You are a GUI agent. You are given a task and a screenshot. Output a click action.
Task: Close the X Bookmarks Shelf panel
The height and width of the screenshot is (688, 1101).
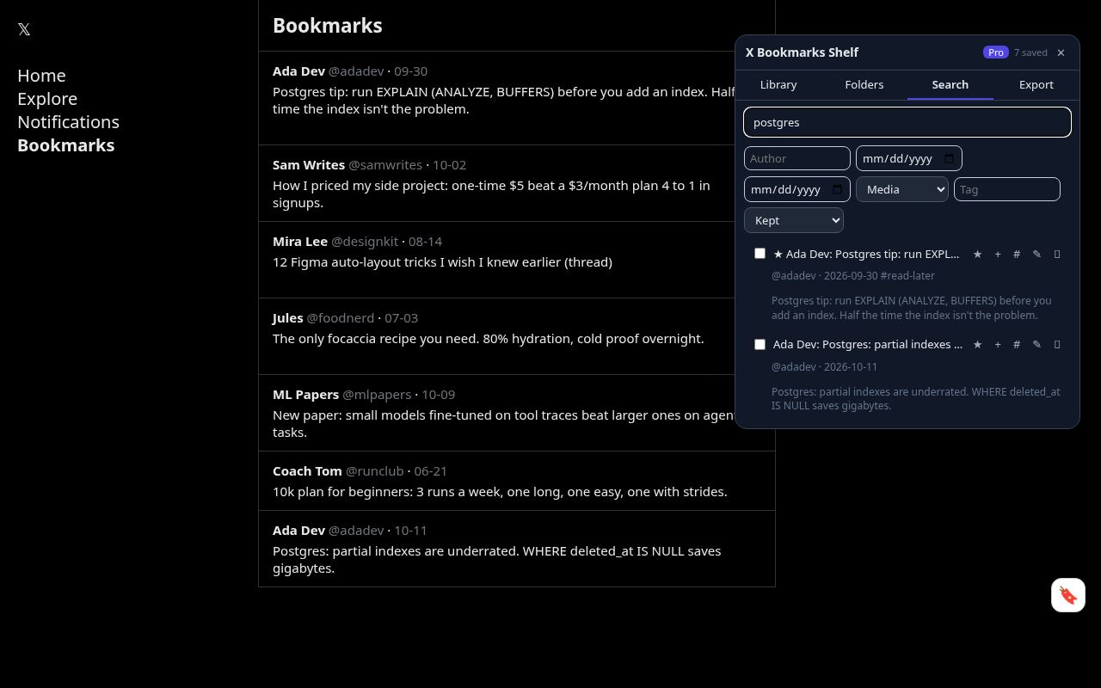pos(1061,52)
